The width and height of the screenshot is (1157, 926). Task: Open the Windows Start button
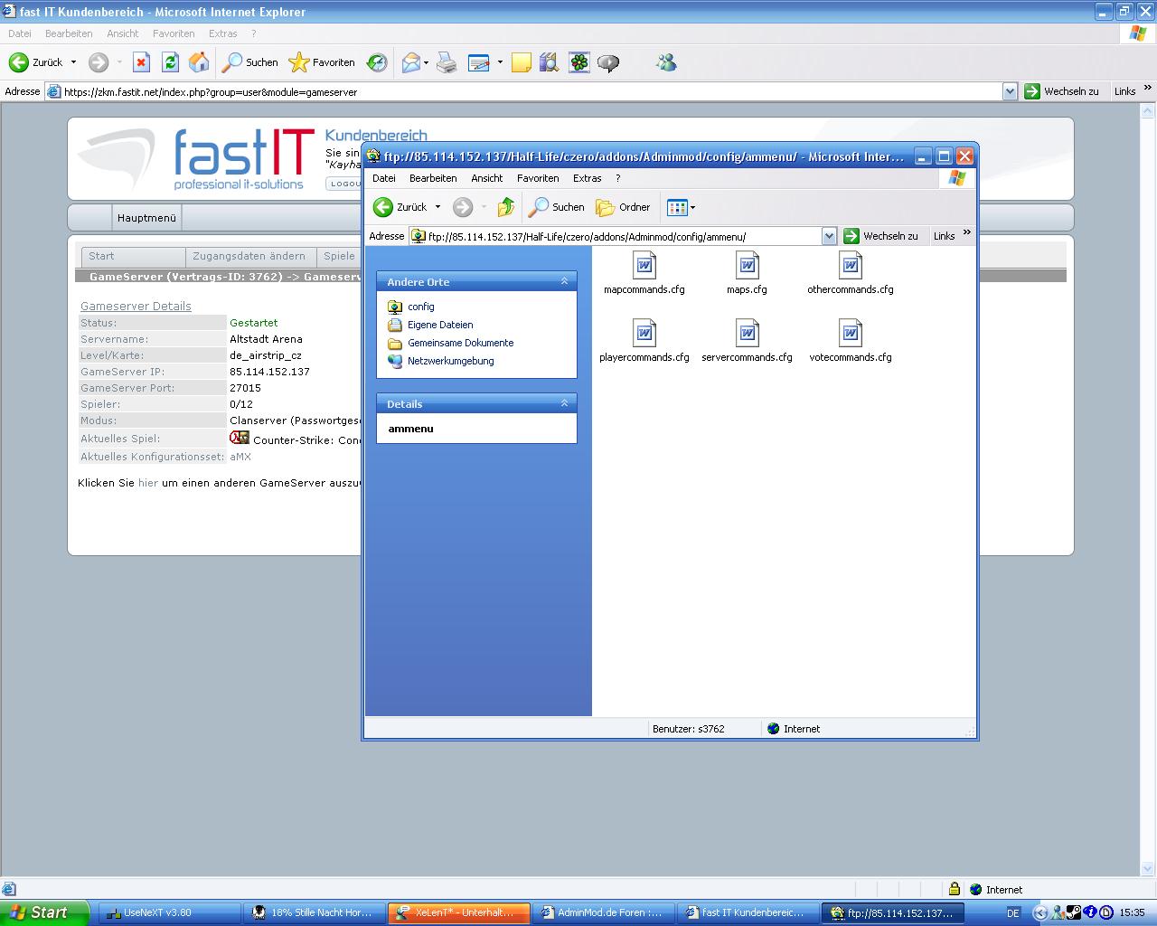point(43,912)
